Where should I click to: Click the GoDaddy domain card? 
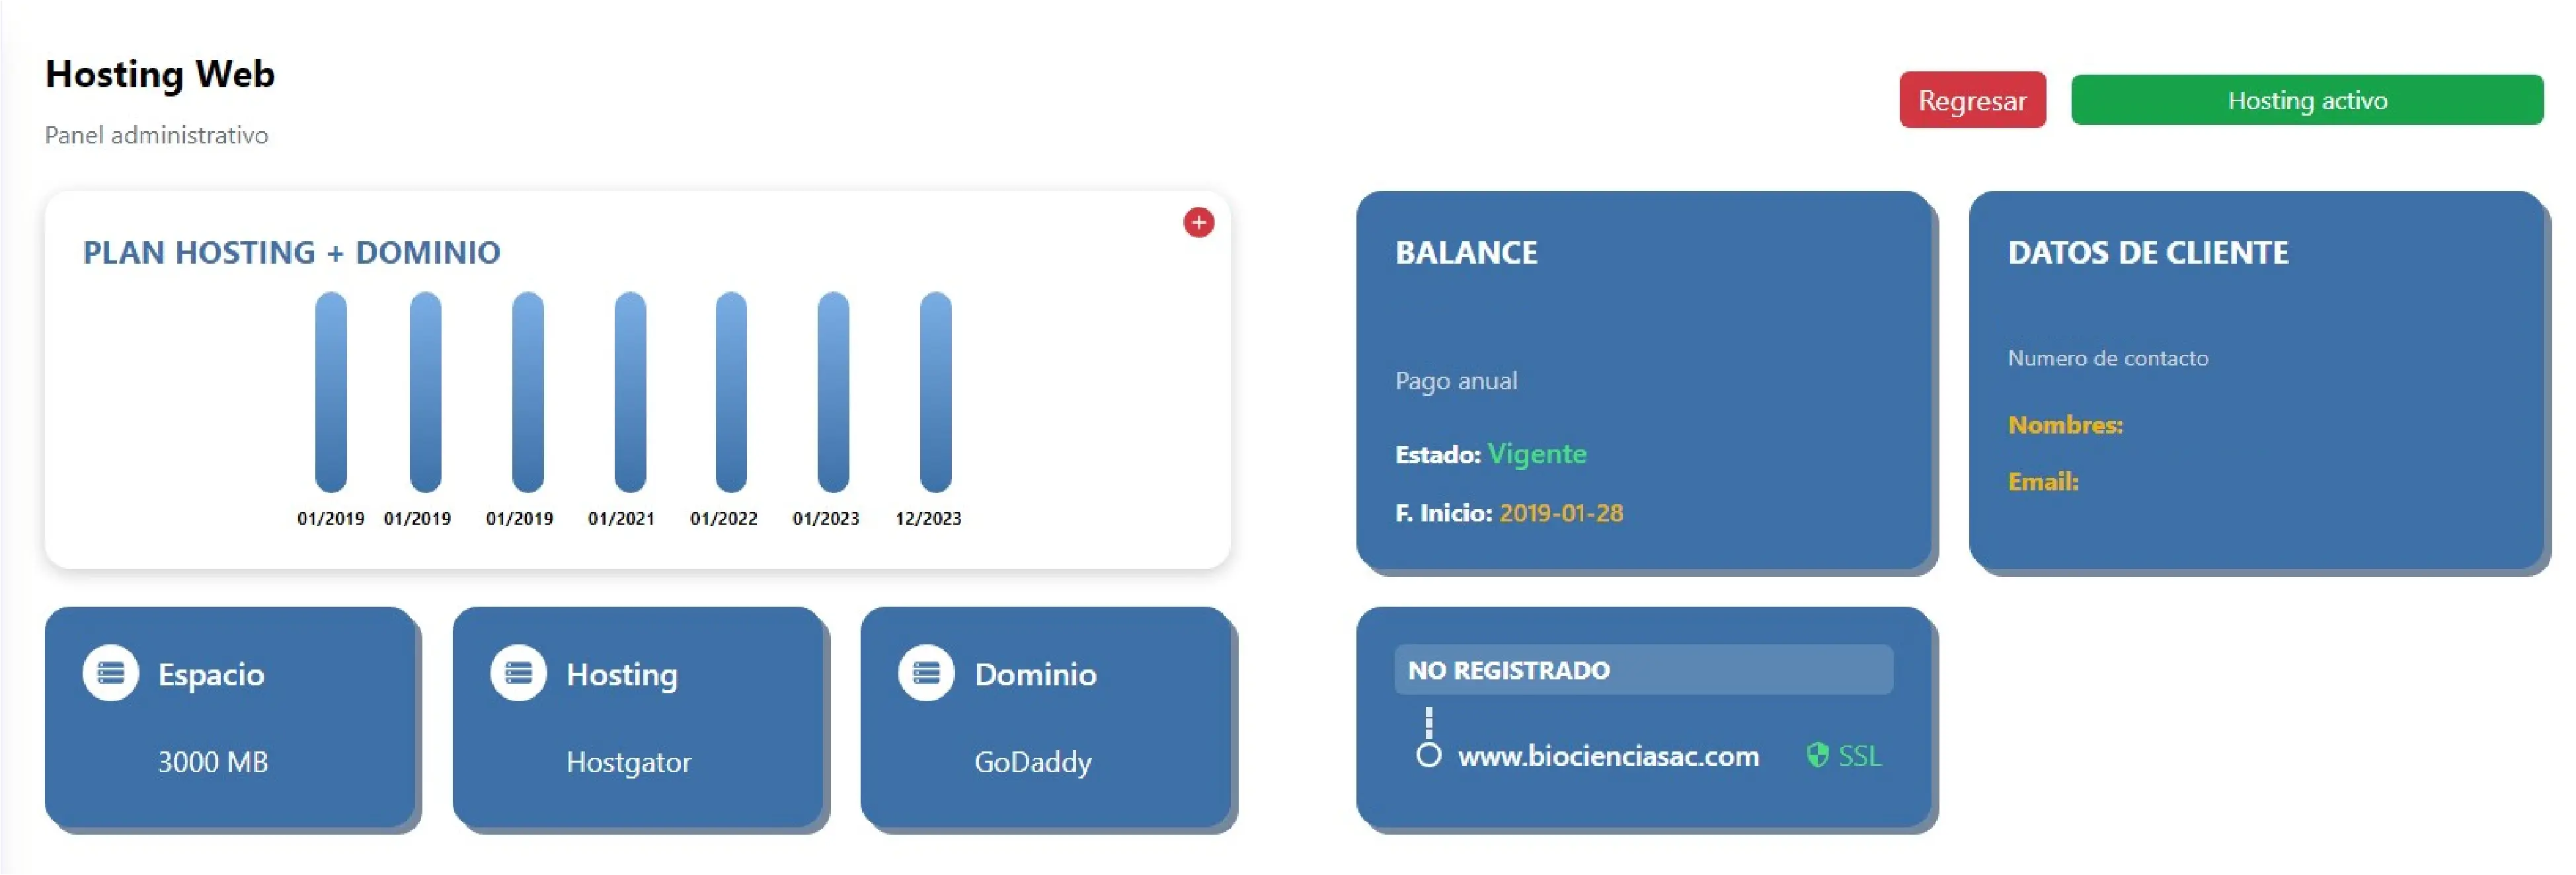(1045, 717)
